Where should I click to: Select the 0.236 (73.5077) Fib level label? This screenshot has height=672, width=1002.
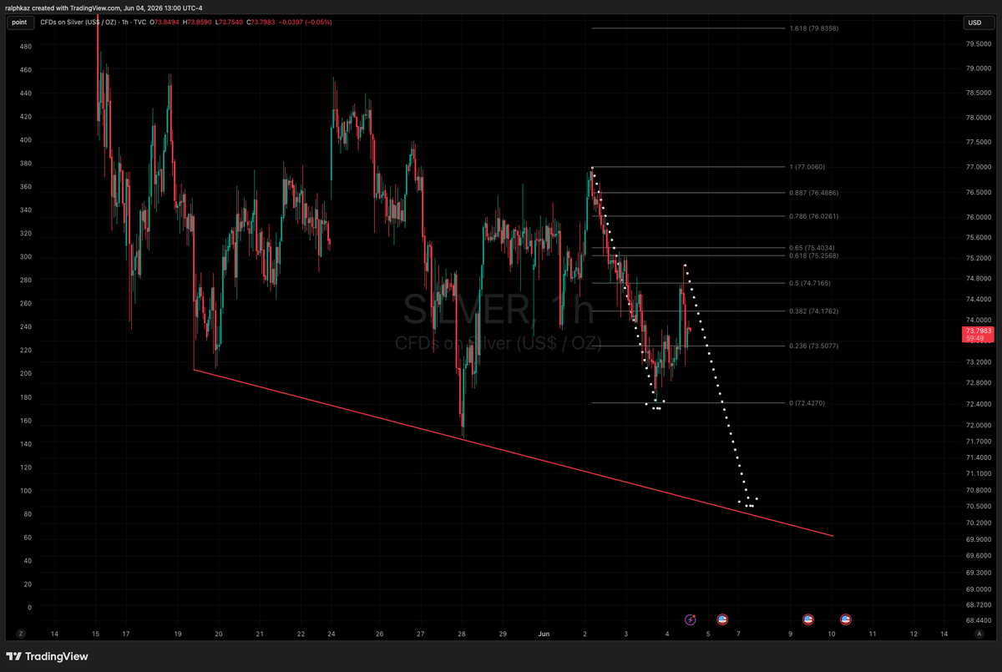813,346
